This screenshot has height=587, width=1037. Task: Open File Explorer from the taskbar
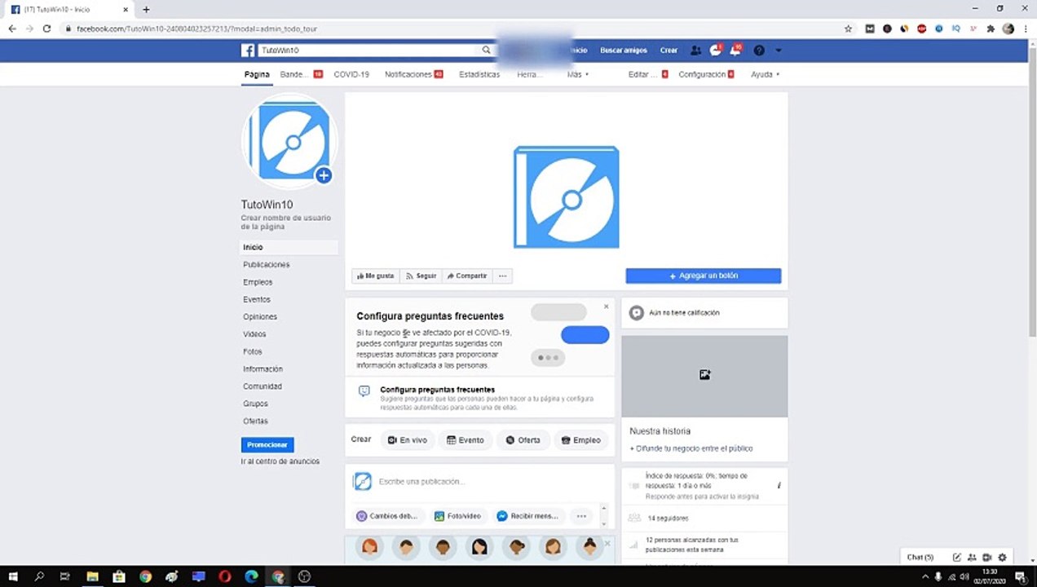click(92, 576)
